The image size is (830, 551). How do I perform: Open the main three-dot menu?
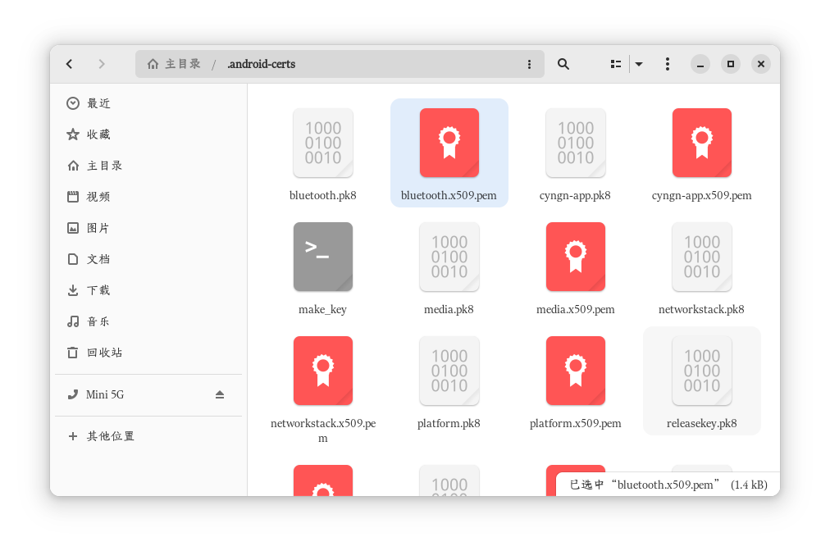(668, 64)
